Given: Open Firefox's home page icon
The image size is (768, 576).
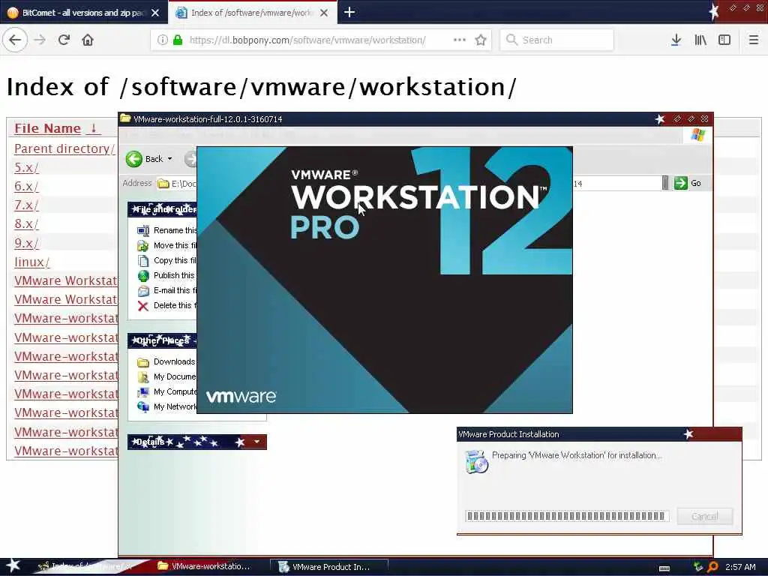Looking at the screenshot, I should coord(88,40).
